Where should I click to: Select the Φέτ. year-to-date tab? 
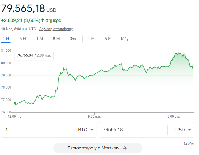[x=74, y=39]
